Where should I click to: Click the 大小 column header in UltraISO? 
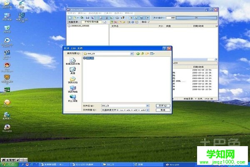[160, 26]
